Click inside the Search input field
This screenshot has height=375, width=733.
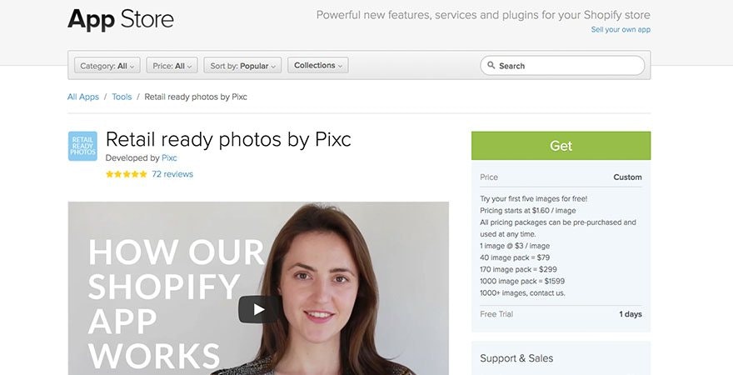(562, 66)
